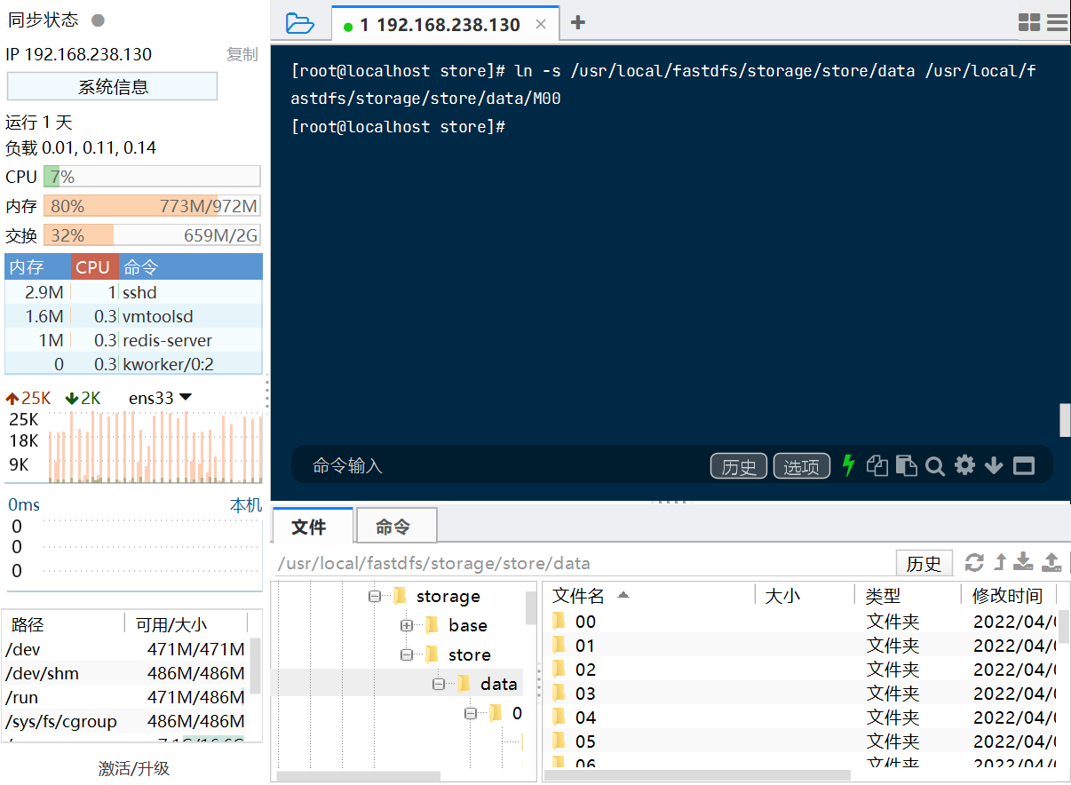Screen dimensions: 1071x785
Task: Collapse the storage tree node
Action: coord(374,596)
